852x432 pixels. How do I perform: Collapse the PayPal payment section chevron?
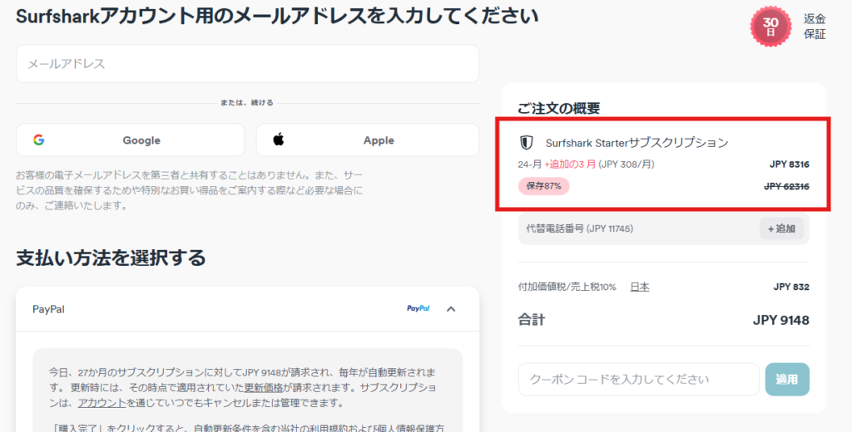[x=451, y=309]
